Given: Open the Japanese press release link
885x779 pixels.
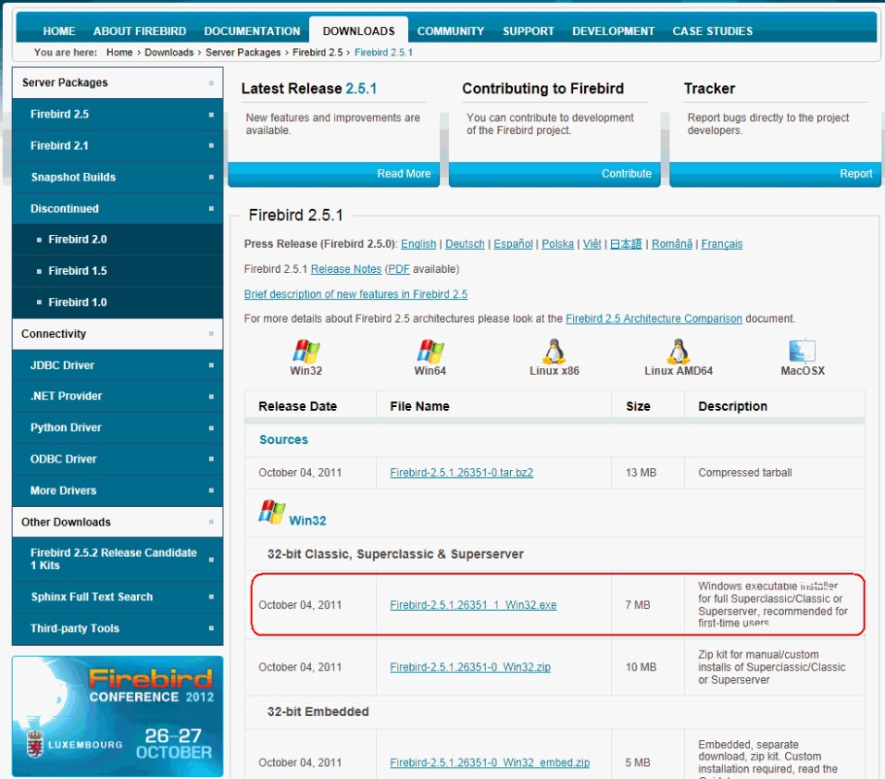Looking at the screenshot, I should [626, 244].
